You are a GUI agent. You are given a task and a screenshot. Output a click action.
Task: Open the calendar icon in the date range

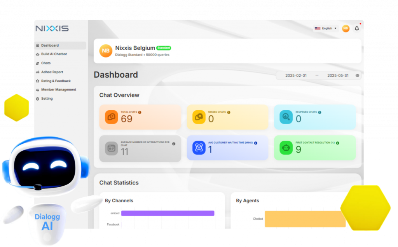coord(358,76)
